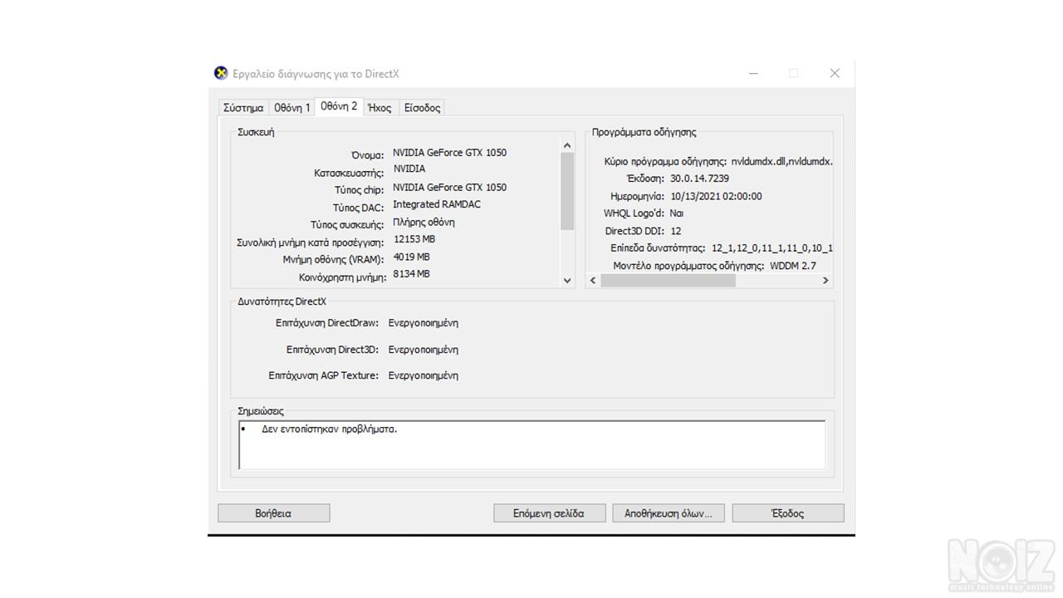Click the down arrow of the Συσκευή scrollbar
Screen dimensions: 1063x598
point(568,281)
